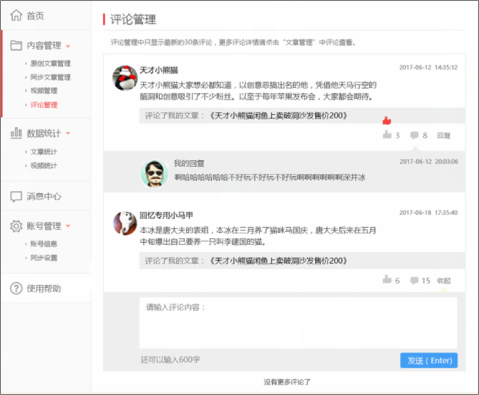The height and width of the screenshot is (395, 479).
Task: Click the question mark icon for 使用帮助
Action: click(x=17, y=288)
